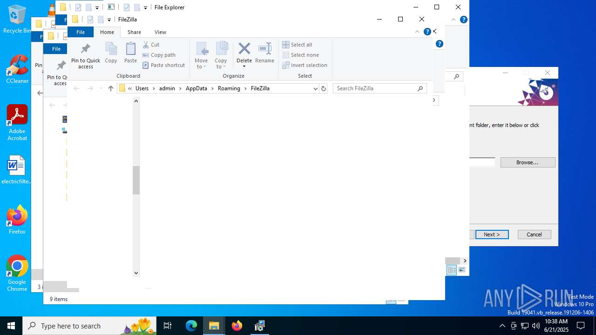Switch File Explorer window to large icons view

tap(462, 270)
